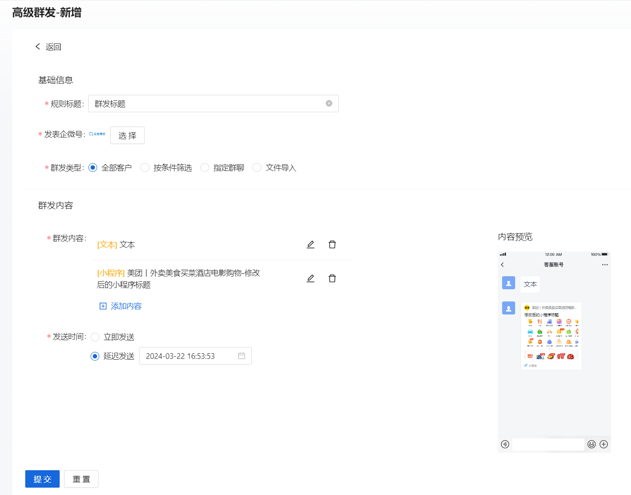Submit the form with 提交
631x495 pixels.
pos(42,479)
